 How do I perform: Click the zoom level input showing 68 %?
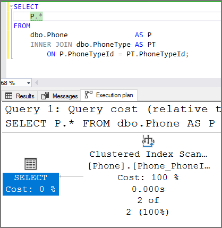pyautogui.click(x=13, y=83)
